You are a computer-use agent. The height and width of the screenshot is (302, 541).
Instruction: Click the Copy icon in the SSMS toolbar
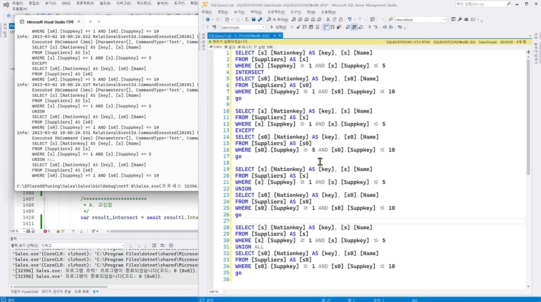tap(334, 20)
